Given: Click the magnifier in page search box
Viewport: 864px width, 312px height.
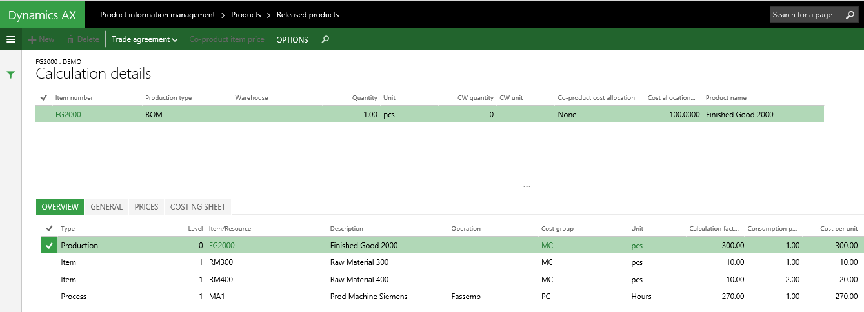Looking at the screenshot, I should click(850, 15).
